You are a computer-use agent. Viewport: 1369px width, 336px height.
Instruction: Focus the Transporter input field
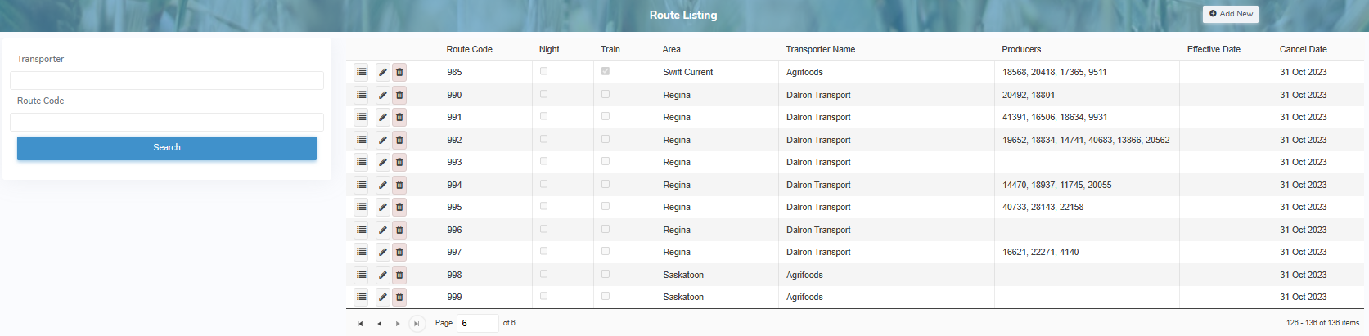click(x=167, y=80)
